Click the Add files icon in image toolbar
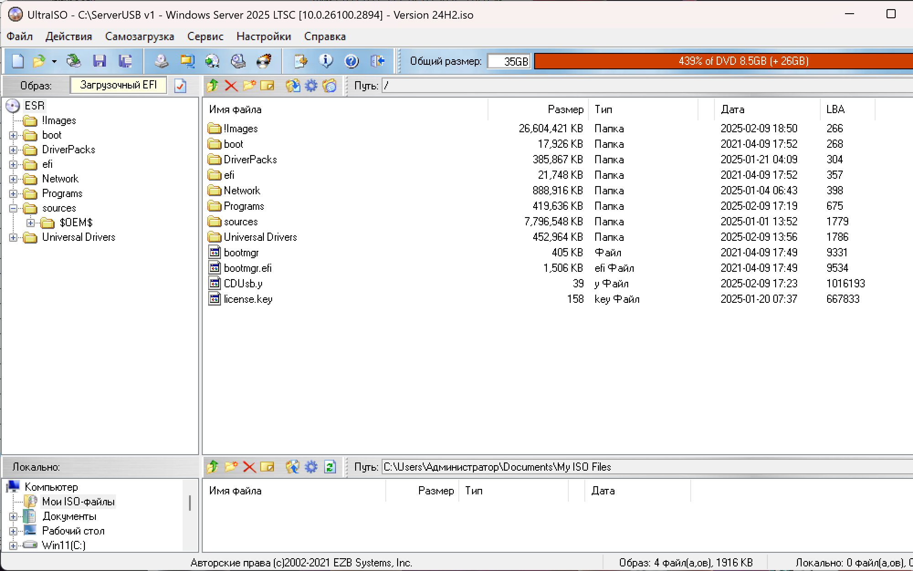 pyautogui.click(x=293, y=86)
